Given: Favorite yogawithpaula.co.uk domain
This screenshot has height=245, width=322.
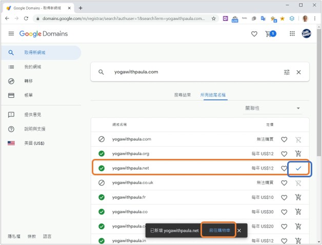Looking at the screenshot, I should [x=284, y=183].
